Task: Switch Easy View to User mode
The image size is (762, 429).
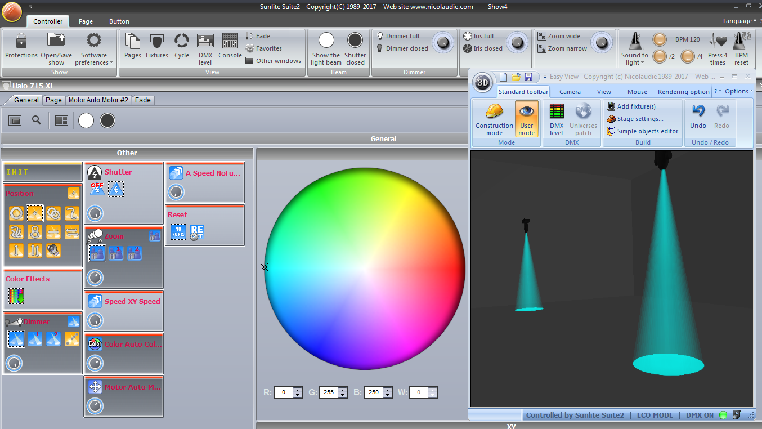Action: [527, 119]
